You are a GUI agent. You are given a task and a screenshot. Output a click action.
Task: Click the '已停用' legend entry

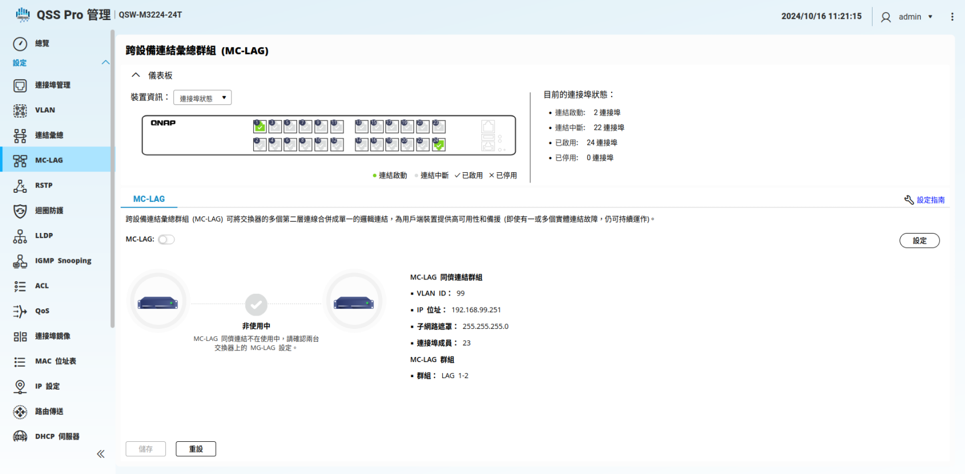(503, 176)
